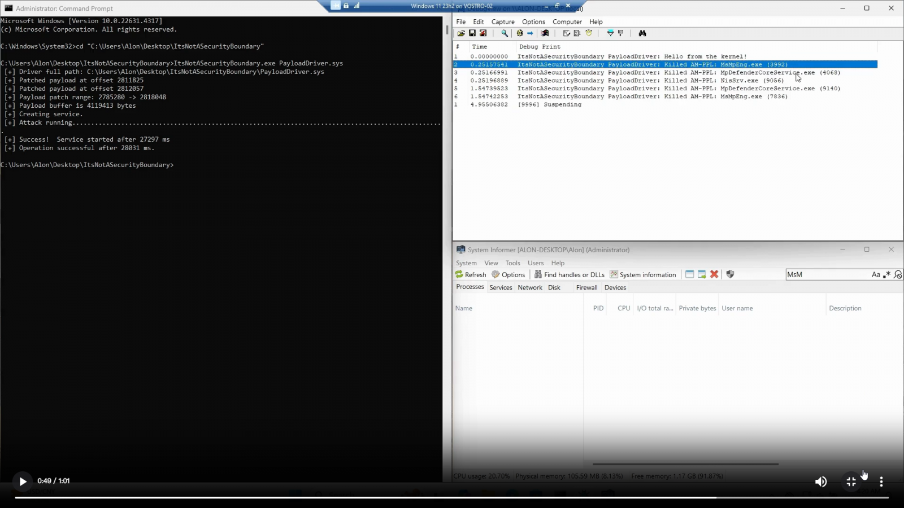This screenshot has height=508, width=904.
Task: Seek on the video progress bar
Action: [452, 497]
